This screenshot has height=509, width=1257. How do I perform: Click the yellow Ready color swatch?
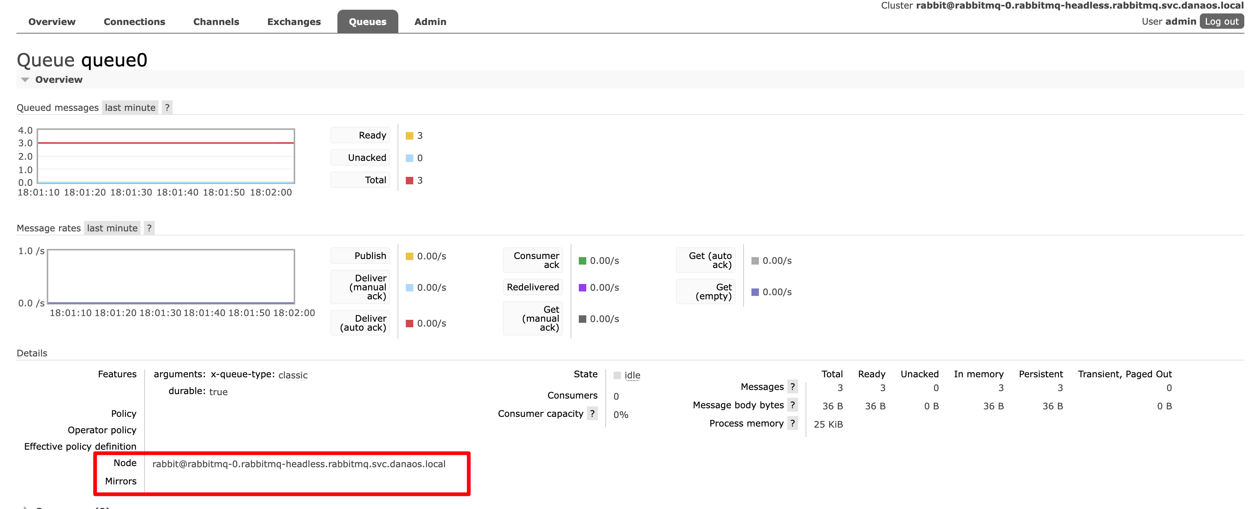coord(409,135)
